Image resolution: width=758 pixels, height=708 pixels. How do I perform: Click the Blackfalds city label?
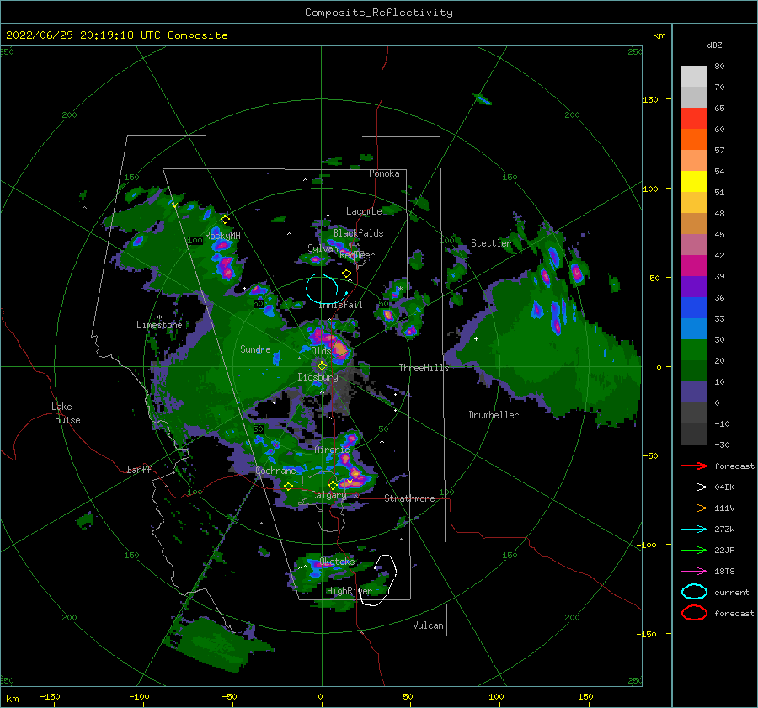pos(358,233)
